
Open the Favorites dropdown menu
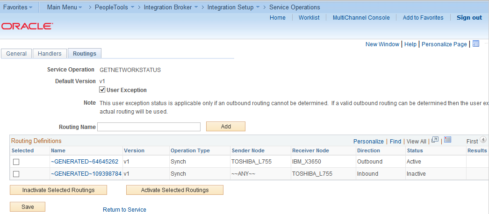tap(18, 7)
